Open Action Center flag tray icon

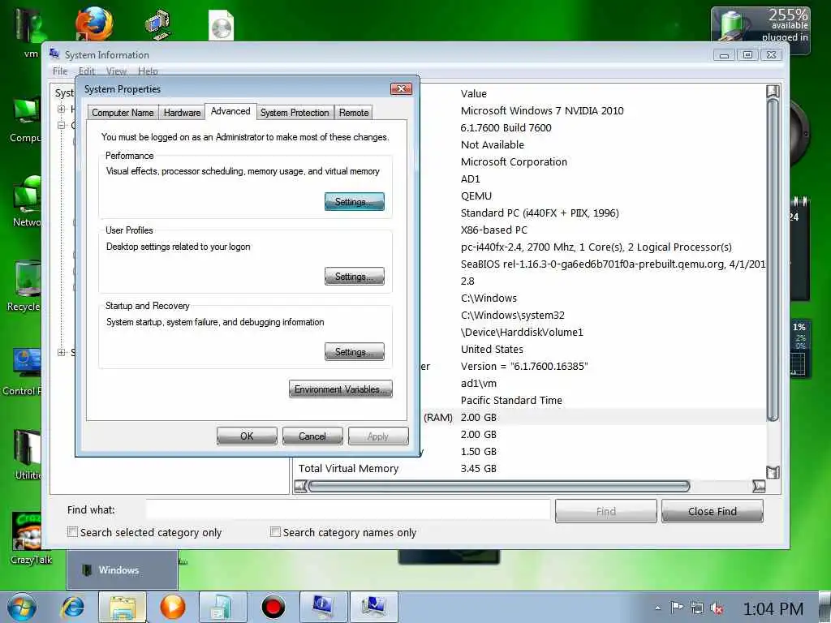point(677,608)
